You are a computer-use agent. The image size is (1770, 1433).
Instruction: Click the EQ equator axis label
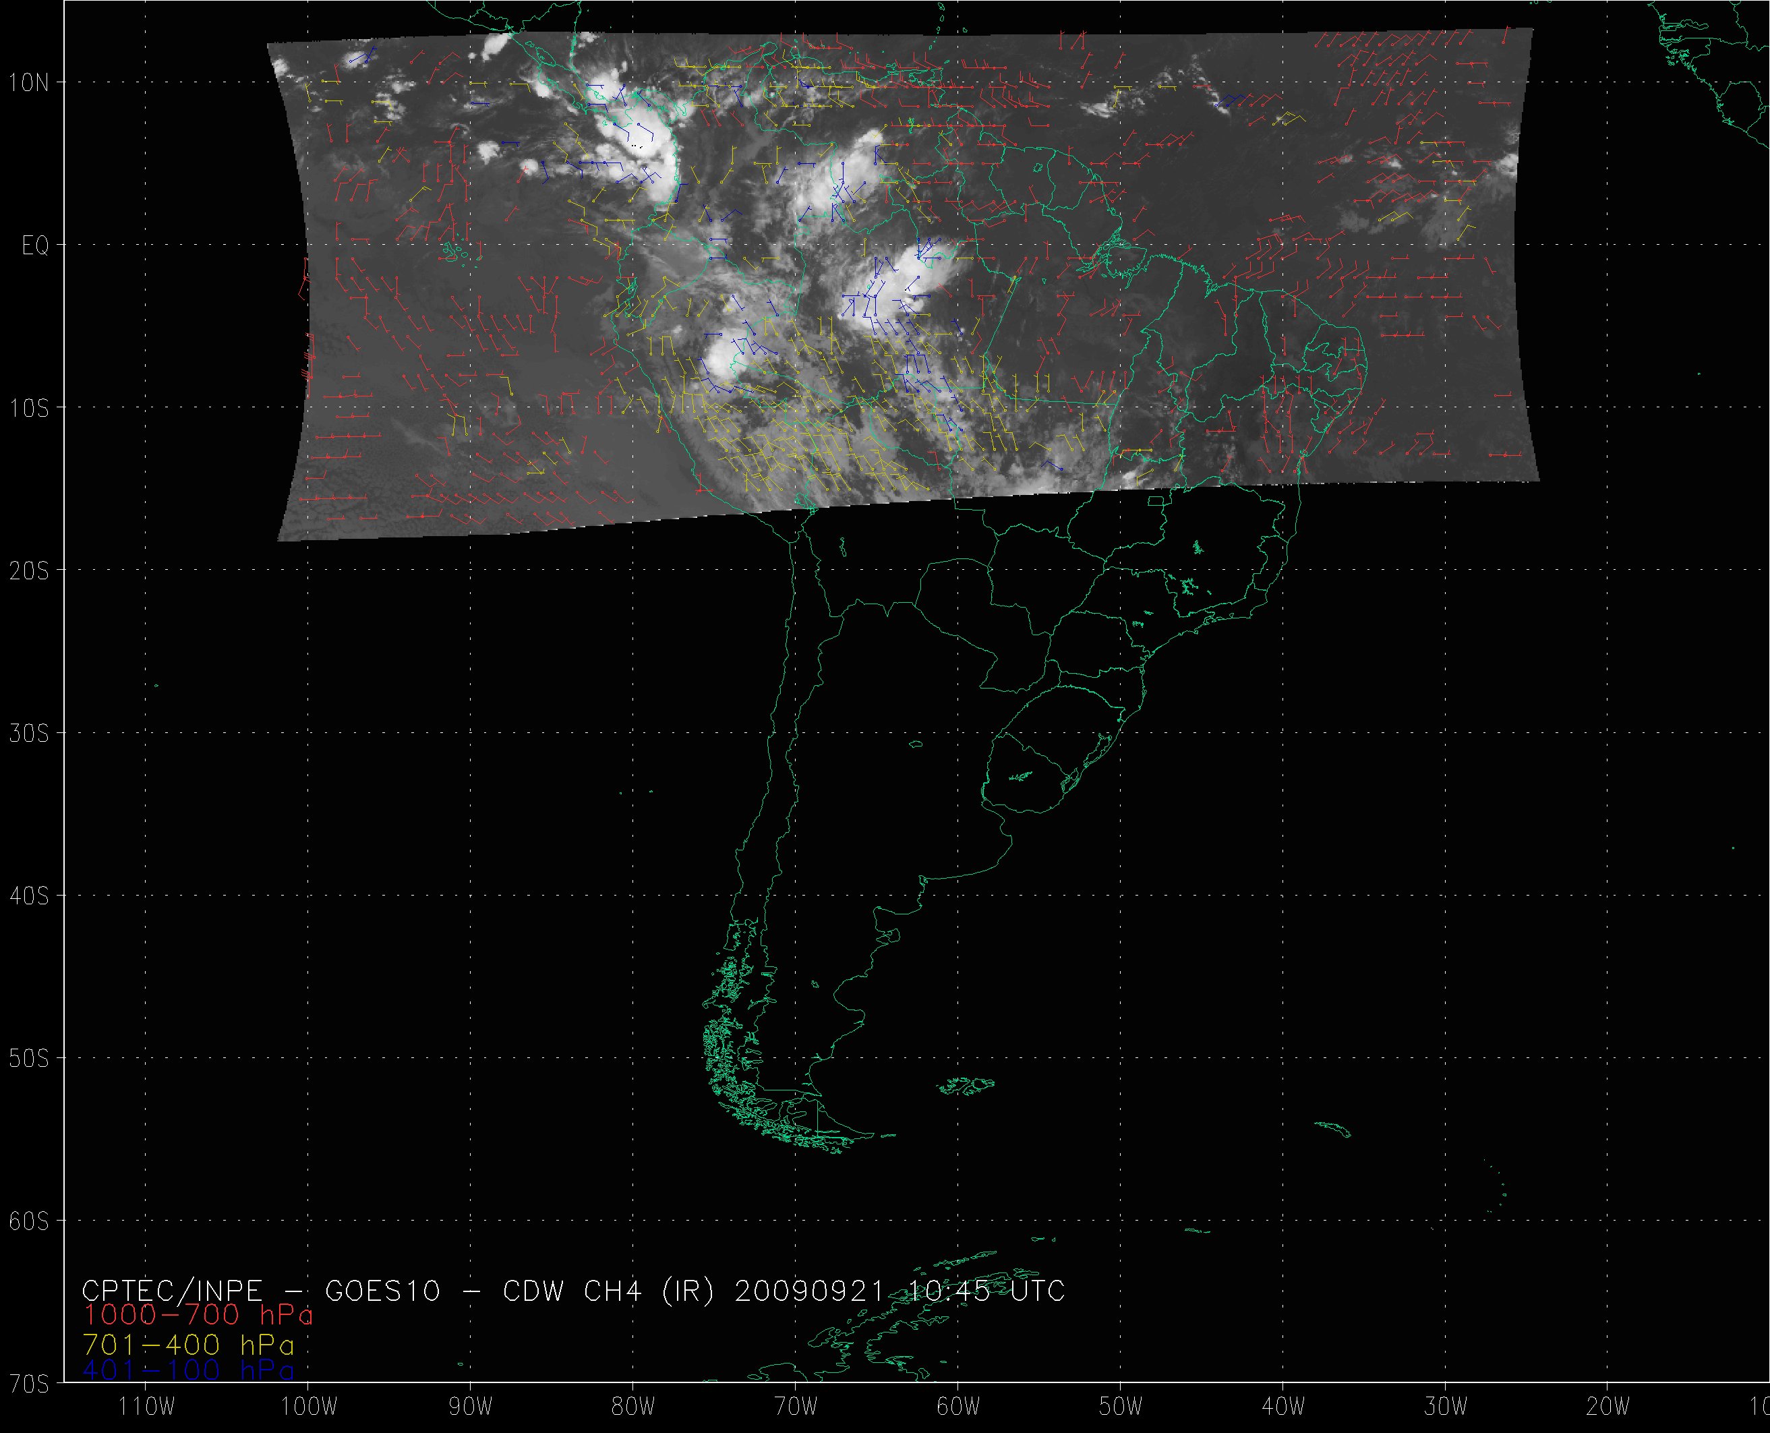tap(36, 246)
